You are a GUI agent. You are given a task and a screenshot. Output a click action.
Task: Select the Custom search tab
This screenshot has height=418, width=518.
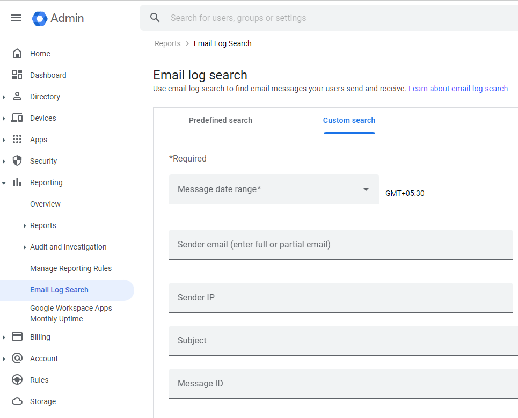tap(349, 120)
